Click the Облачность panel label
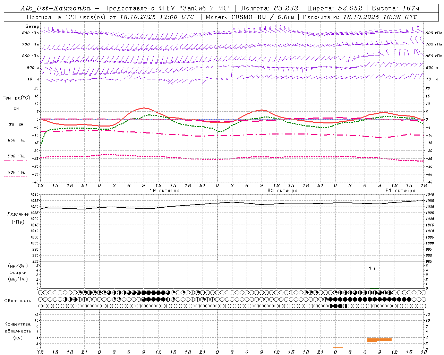This screenshot has width=444, height=355. (18, 301)
